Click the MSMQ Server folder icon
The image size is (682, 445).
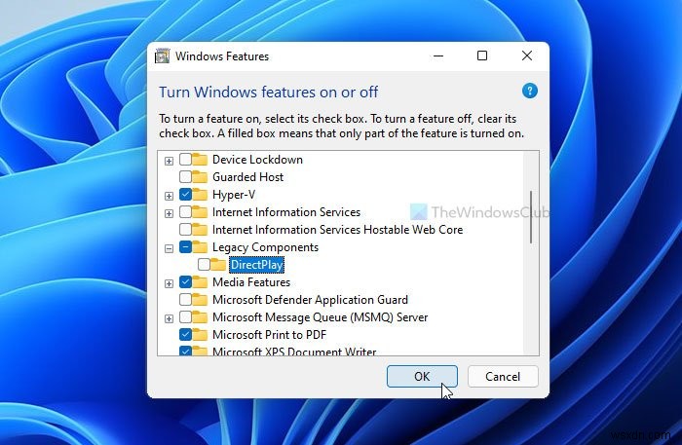(x=200, y=317)
